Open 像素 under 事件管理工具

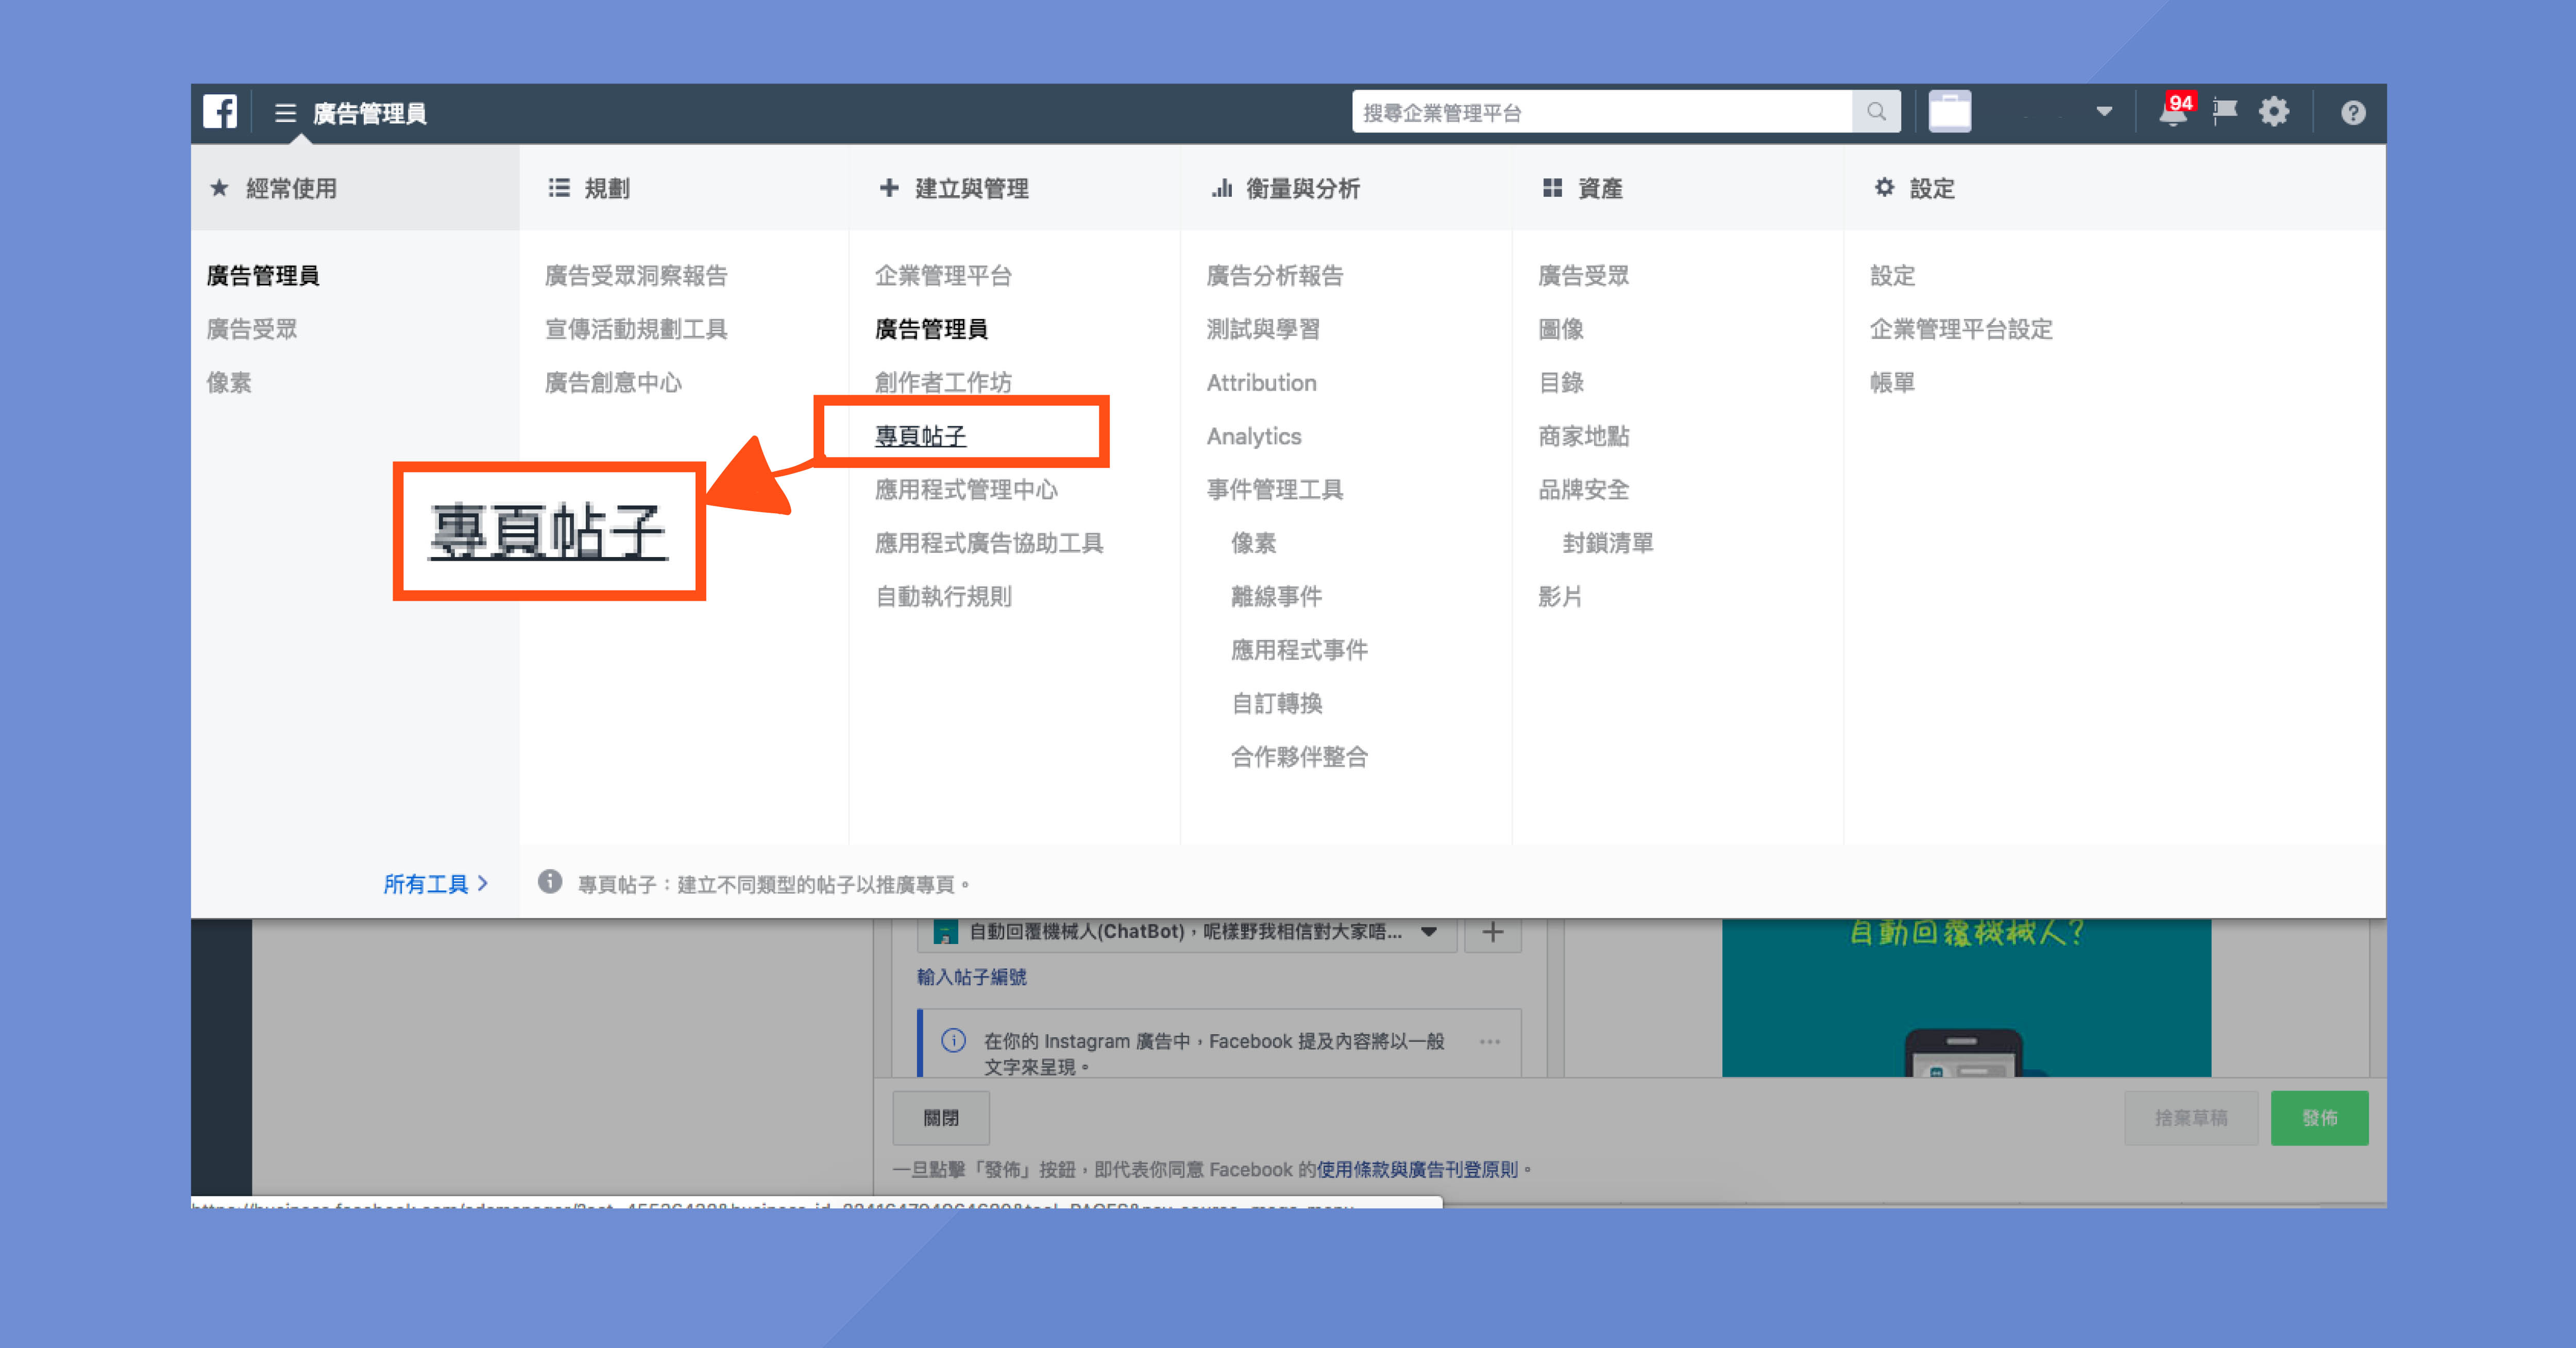click(1253, 543)
